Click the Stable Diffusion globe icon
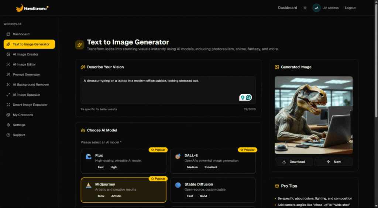 coord(178,185)
